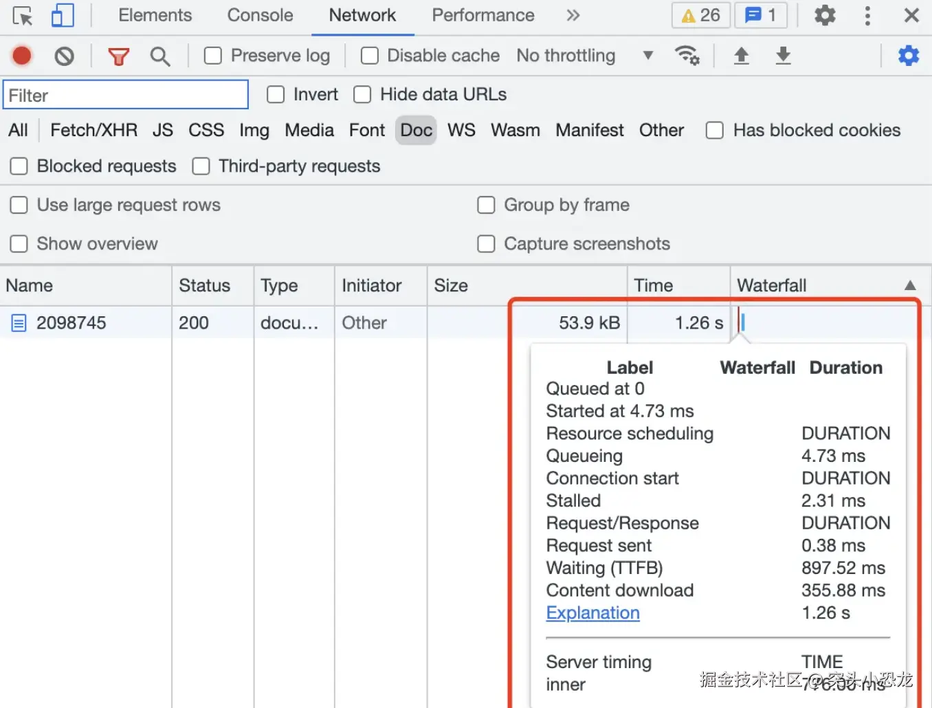Check the Third-party requests checkbox
Viewport: 932px width, 708px height.
[x=201, y=166]
